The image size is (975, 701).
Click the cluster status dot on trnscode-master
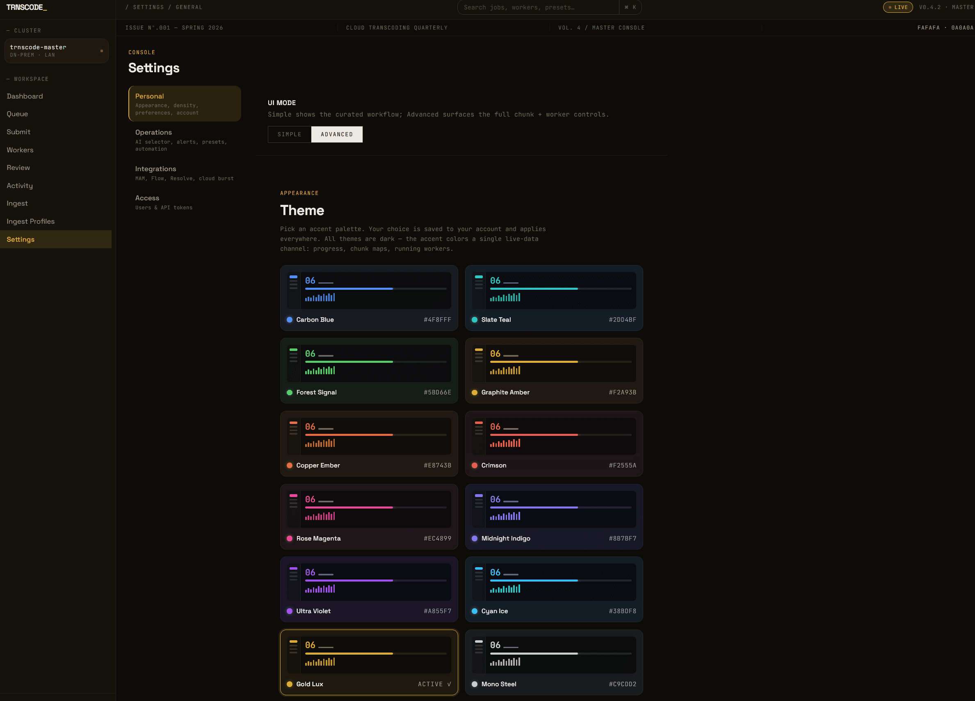pos(102,51)
